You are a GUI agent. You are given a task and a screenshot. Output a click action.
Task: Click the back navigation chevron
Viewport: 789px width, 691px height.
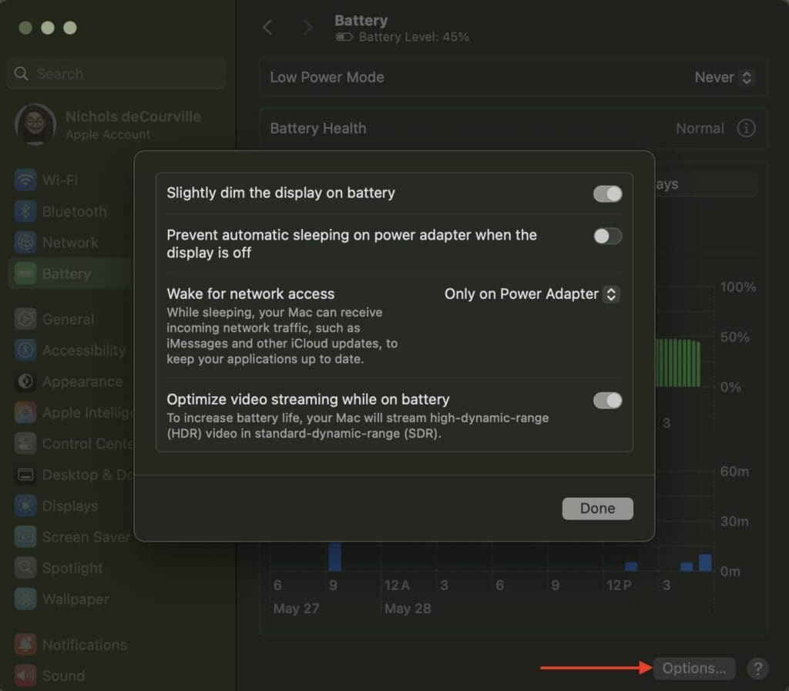click(x=268, y=28)
